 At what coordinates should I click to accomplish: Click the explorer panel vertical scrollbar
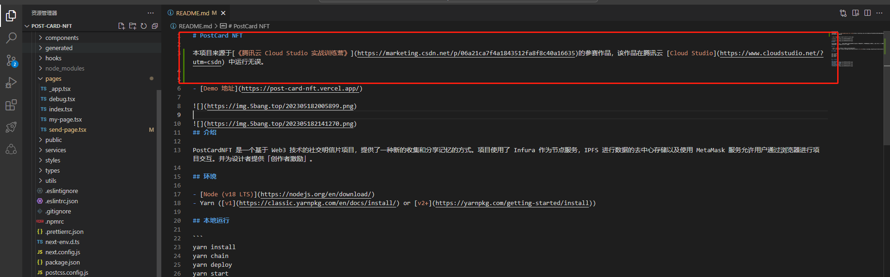coord(159,183)
